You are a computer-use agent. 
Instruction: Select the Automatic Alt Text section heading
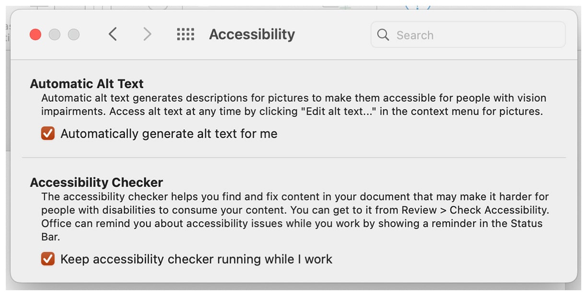click(87, 83)
